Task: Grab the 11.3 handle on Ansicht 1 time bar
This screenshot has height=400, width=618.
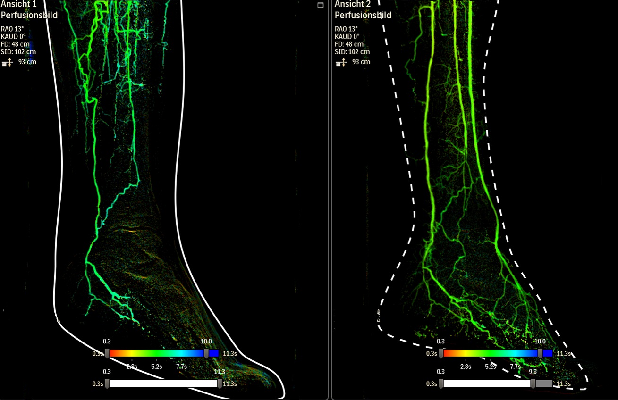Action: point(220,383)
